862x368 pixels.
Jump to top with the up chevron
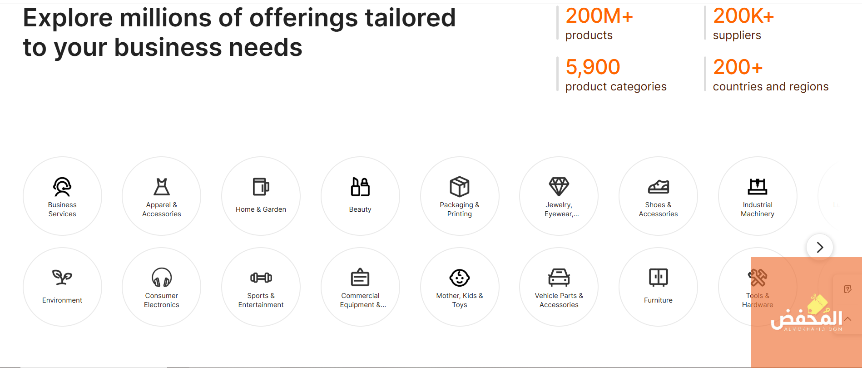847,319
